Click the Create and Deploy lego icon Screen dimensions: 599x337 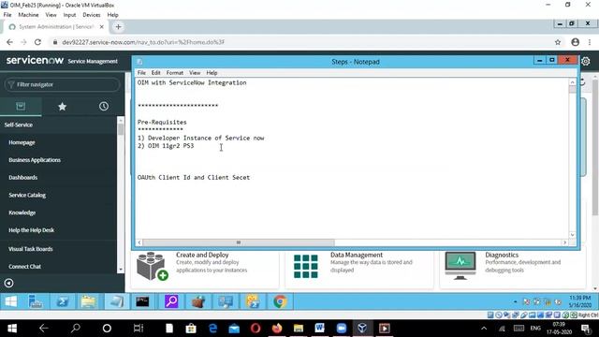(152, 266)
